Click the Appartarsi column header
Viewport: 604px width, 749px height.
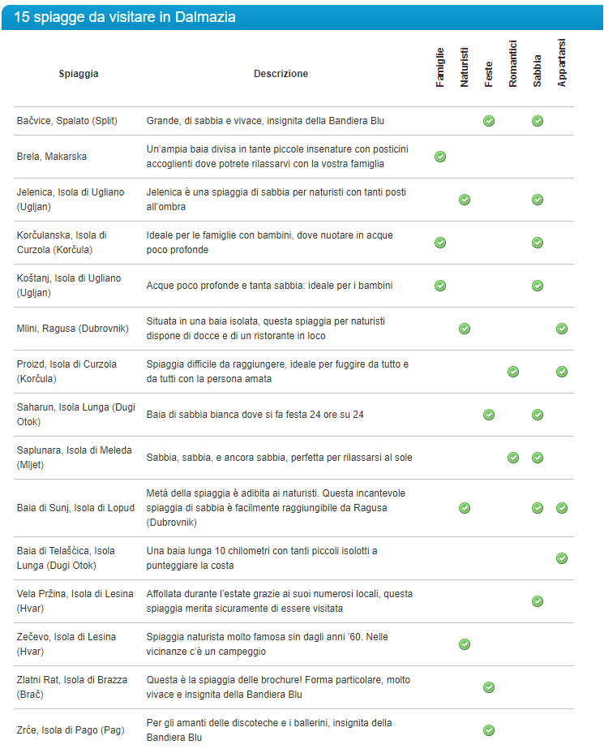coord(562,62)
